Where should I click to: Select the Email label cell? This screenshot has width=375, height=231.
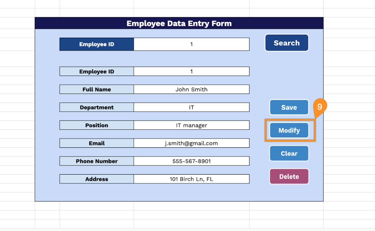(97, 143)
